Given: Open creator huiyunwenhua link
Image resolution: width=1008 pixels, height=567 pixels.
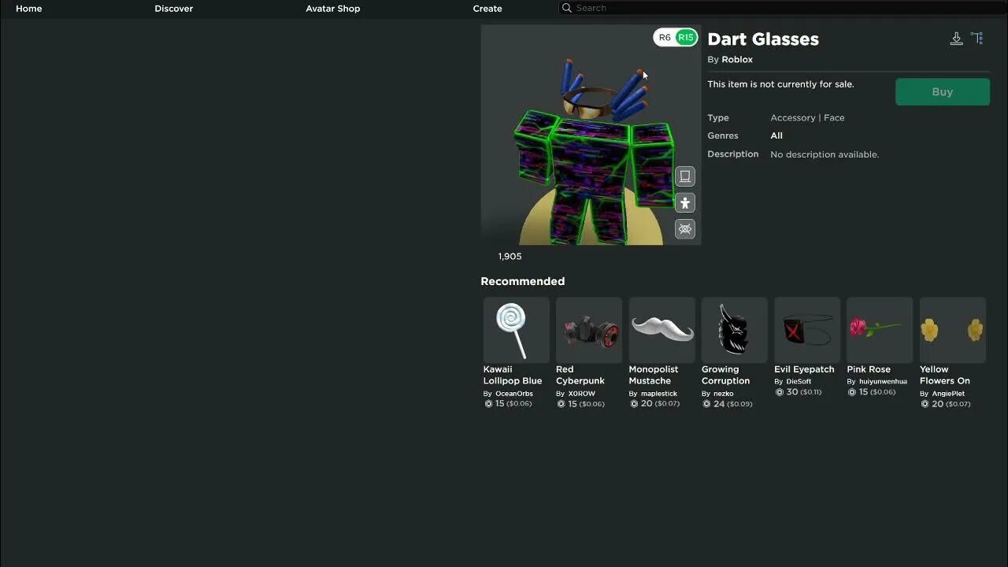Looking at the screenshot, I should [883, 381].
